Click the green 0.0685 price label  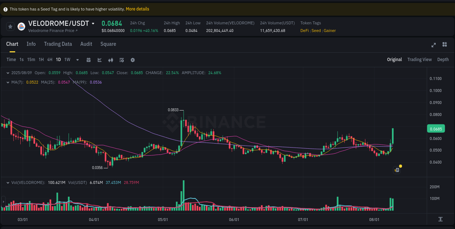[x=436, y=129]
